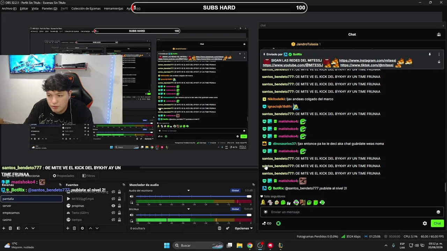Image resolution: width=447 pixels, height=251 pixels.
Task: Mute the Mic/Aux speaker icon
Action: 132,215
